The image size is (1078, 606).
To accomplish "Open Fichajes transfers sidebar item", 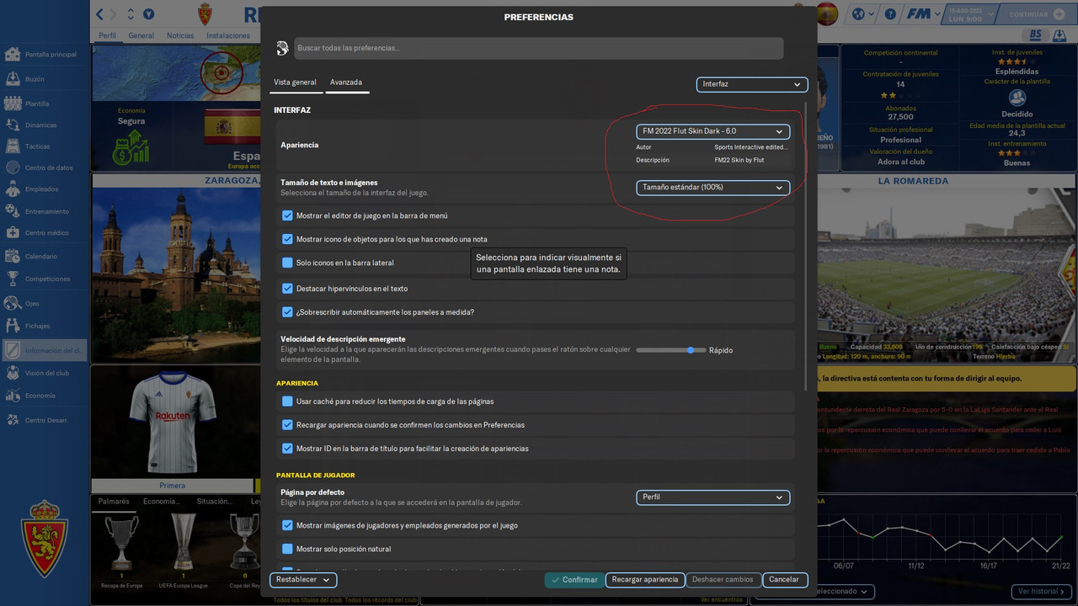I will pyautogui.click(x=45, y=326).
